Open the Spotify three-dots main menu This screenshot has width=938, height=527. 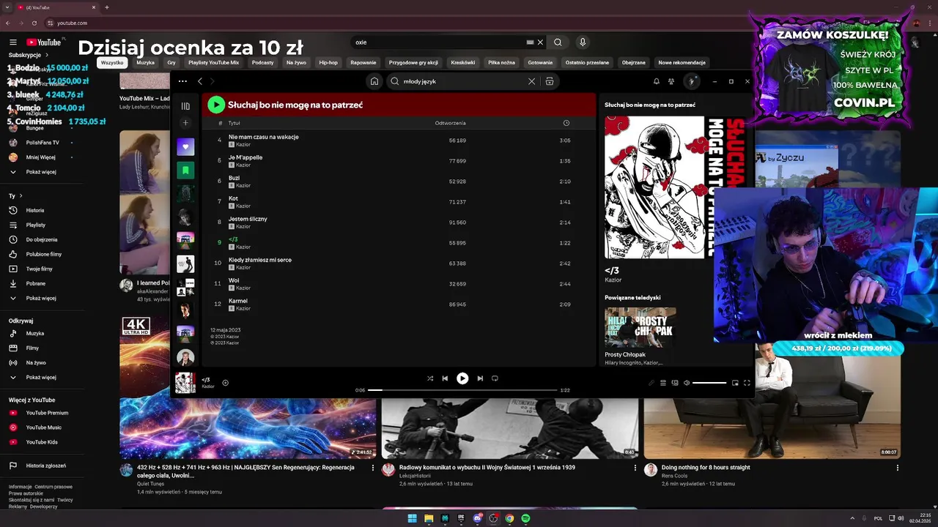(182, 81)
